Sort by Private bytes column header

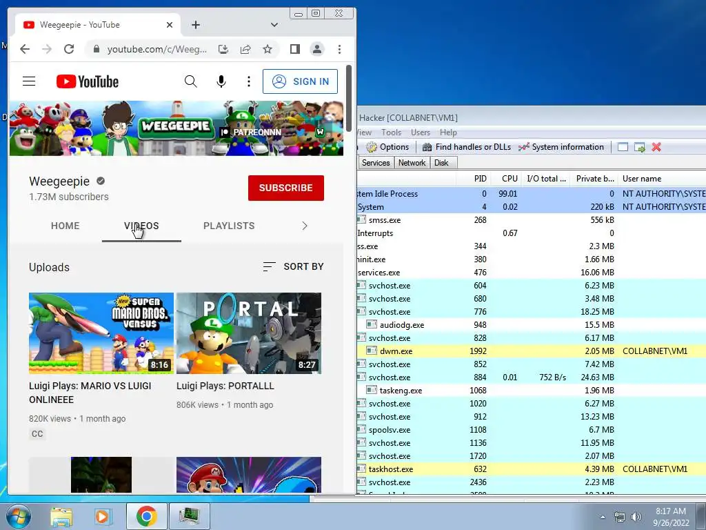(594, 179)
